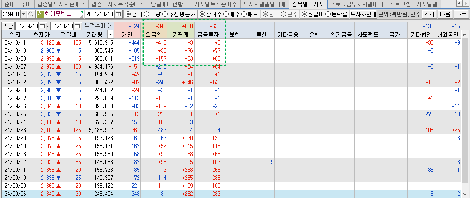Click scrollbar up arrow of table

[x=465, y=34]
